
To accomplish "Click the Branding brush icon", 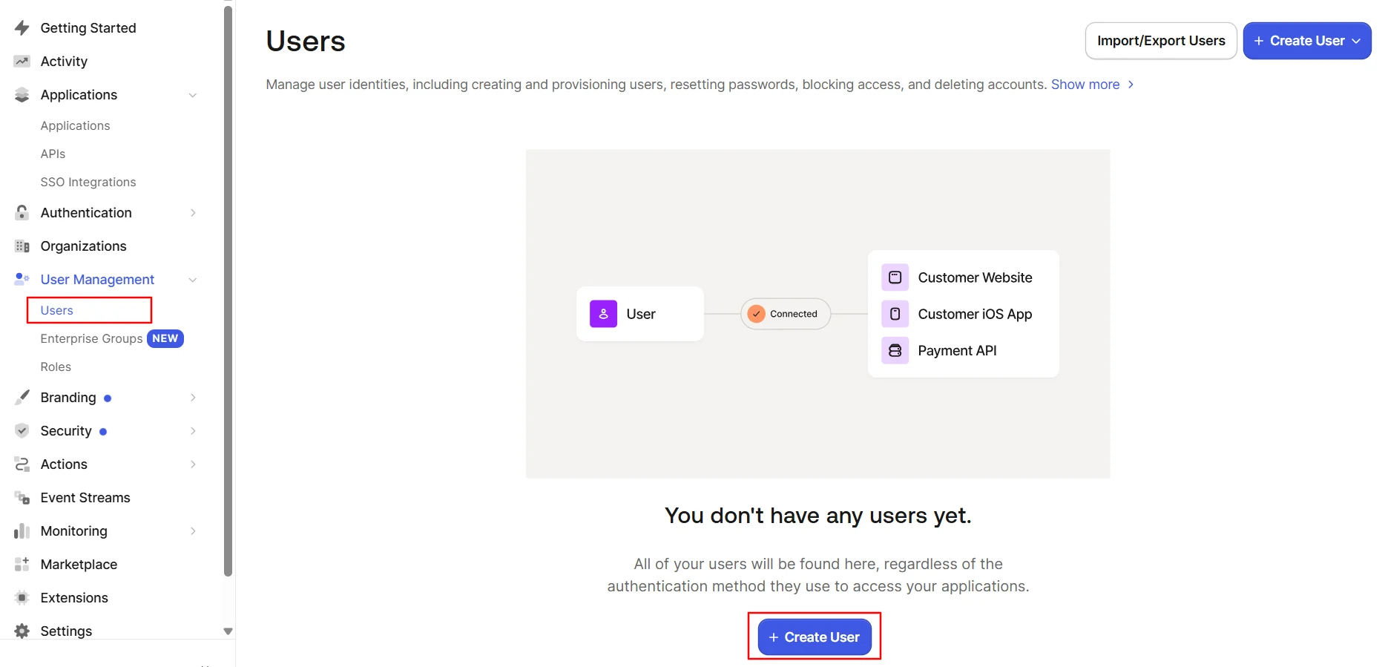I will [x=22, y=398].
